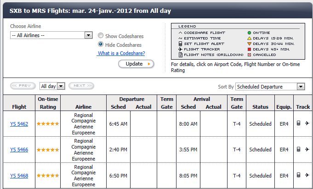This screenshot has height=189, width=313.
Task: Click airline name in YS 5462 row
Action: tap(84, 124)
